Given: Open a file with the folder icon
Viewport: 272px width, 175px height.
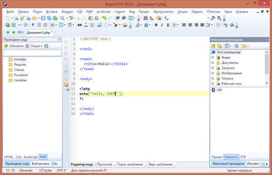Looking at the screenshot, I should [x=34, y=18].
